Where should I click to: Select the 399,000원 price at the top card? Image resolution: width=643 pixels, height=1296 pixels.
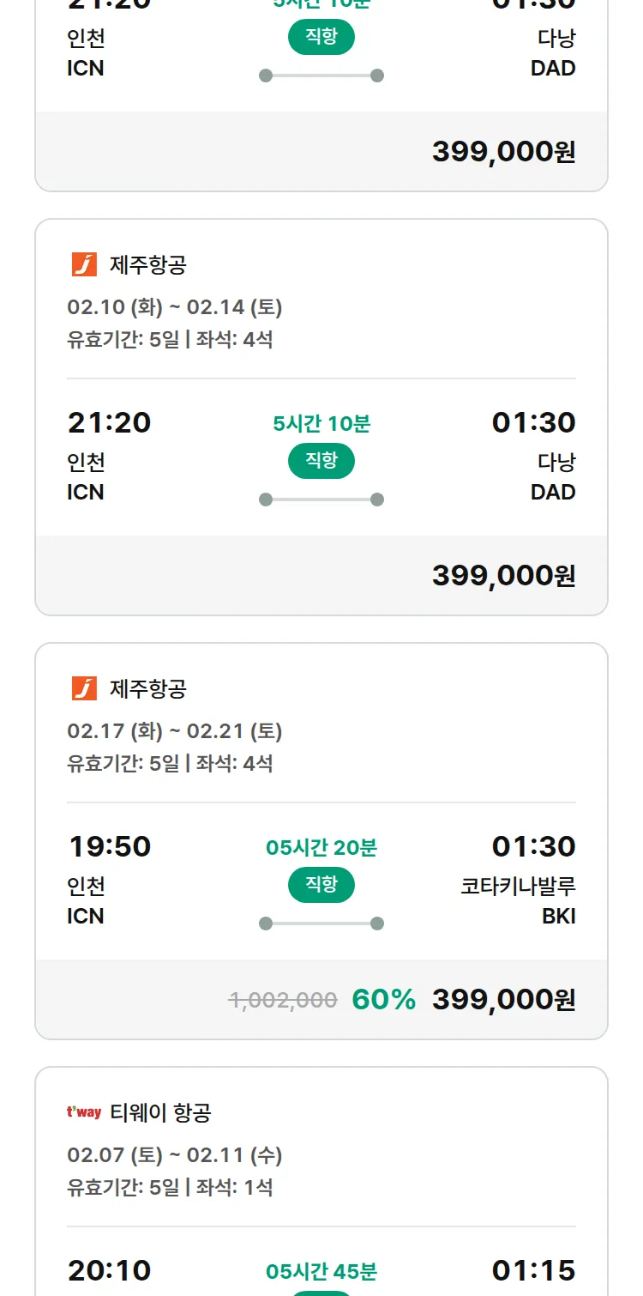coord(503,151)
